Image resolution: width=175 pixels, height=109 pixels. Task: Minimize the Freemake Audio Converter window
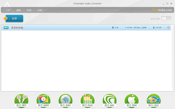point(163,4)
